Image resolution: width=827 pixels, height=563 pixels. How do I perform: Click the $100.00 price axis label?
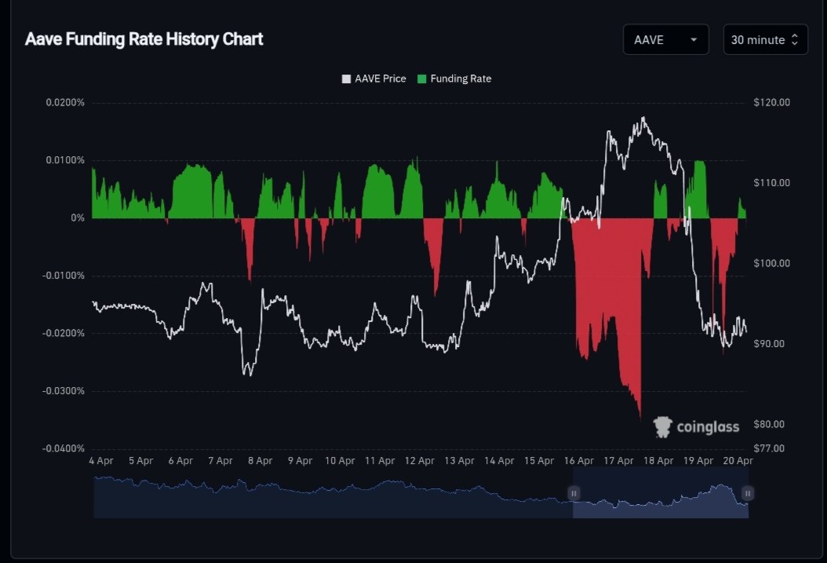click(771, 263)
